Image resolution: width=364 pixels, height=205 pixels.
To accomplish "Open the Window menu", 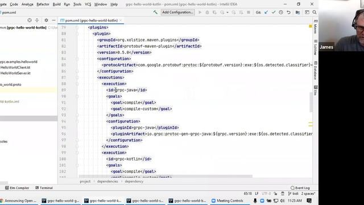I will (101, 4).
